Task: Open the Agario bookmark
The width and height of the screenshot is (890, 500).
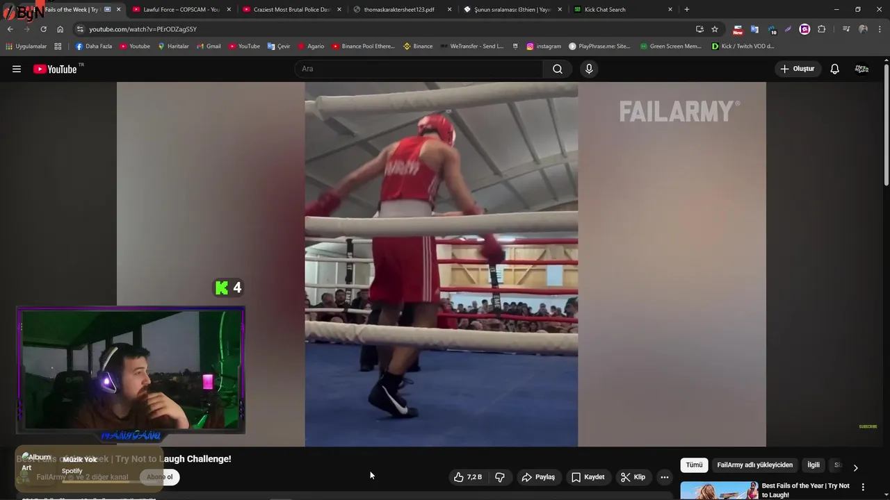Action: coord(311,47)
